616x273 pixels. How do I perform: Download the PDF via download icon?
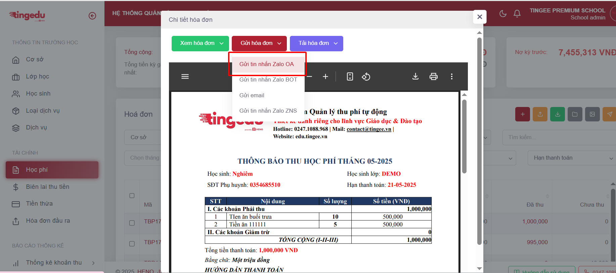415,76
